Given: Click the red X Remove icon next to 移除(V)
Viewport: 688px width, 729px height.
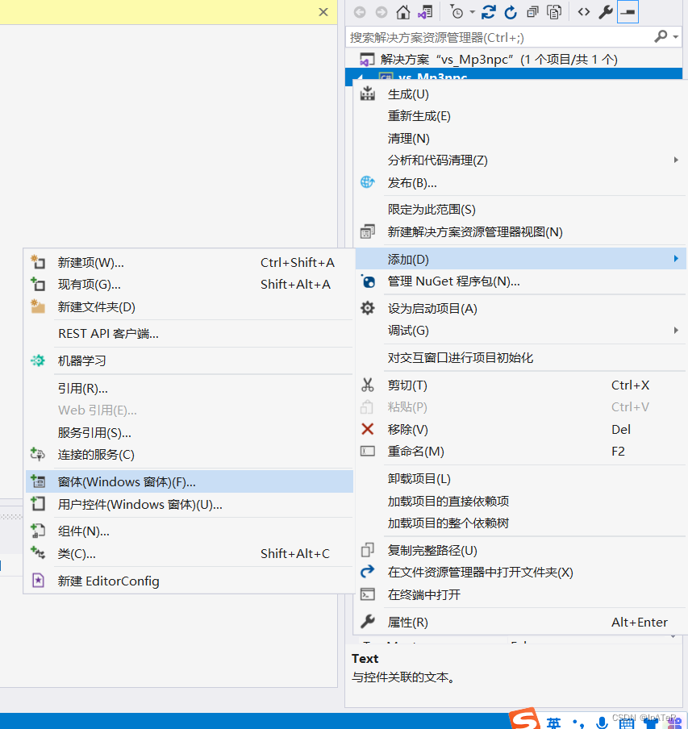Looking at the screenshot, I should tap(368, 429).
